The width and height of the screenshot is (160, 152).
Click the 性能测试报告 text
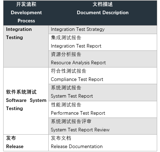click(x=66, y=105)
